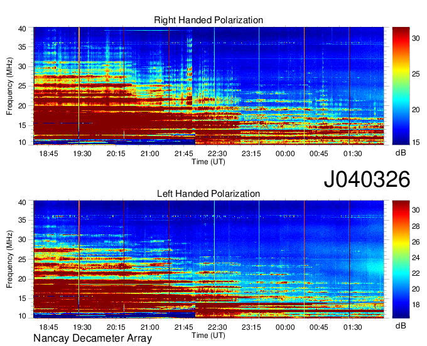Click the 18:45 tick under the right-handed plot
Viewport: 427px width, 346px height.
click(48, 154)
